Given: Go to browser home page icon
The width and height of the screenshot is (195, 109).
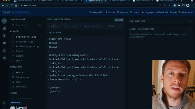Looking at the screenshot, I should coord(16,5).
